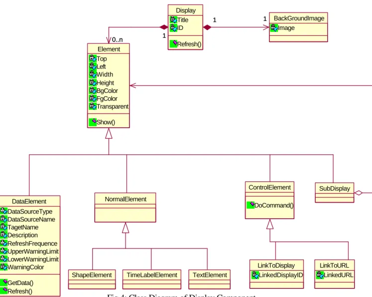Click the Show() operation text
372x297 pixels.
pos(106,122)
